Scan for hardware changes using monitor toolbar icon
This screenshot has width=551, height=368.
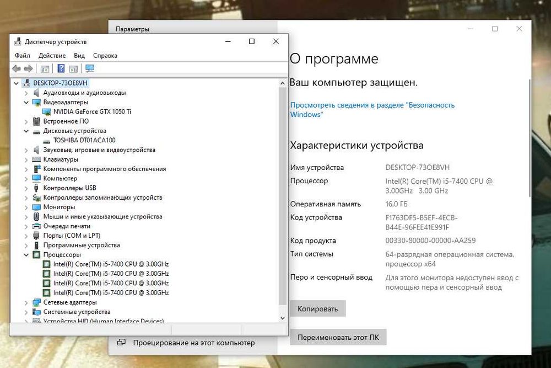click(x=90, y=68)
